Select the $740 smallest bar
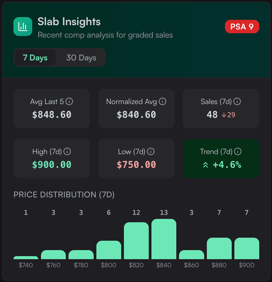 pyautogui.click(x=26, y=257)
